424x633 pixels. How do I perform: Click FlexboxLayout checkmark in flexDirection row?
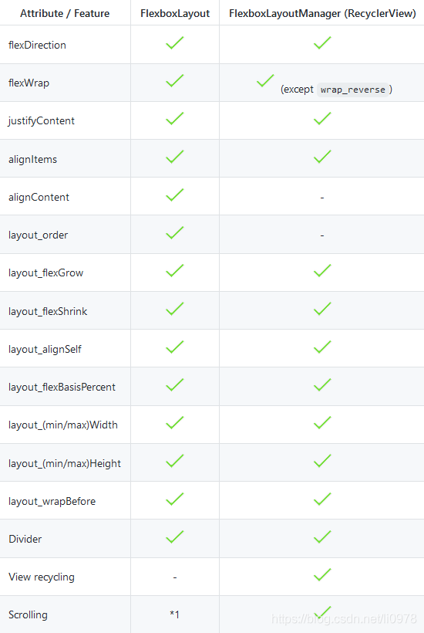(174, 42)
